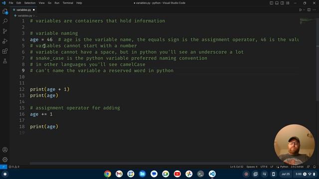Viewport: 319px width, 179px height.
Task: Split the editor to the right
Action: point(309,10)
